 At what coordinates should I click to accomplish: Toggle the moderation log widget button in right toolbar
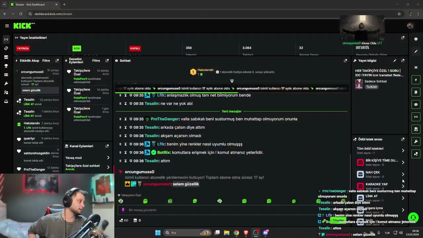click(416, 92)
